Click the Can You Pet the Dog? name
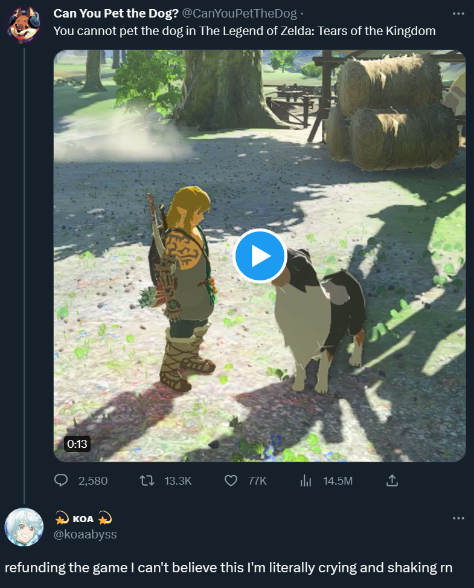This screenshot has width=474, height=588. pyautogui.click(x=115, y=13)
